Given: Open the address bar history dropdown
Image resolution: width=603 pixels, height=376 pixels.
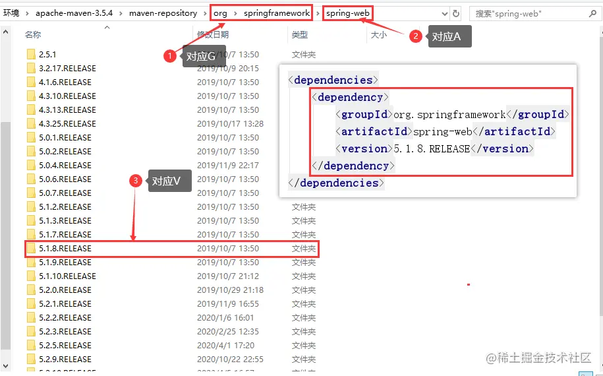Looking at the screenshot, I should pos(445,13).
